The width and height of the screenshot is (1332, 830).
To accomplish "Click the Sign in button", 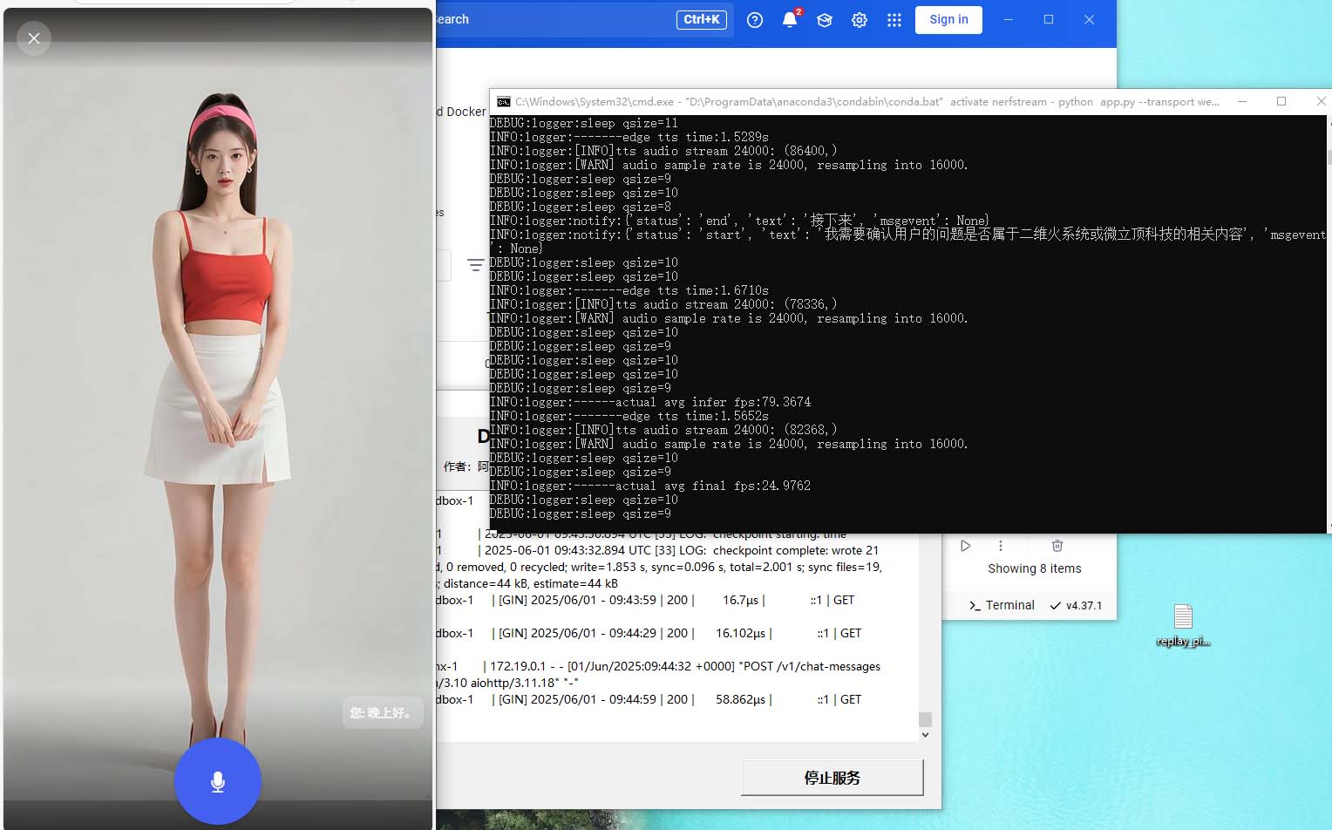I will click(x=948, y=20).
